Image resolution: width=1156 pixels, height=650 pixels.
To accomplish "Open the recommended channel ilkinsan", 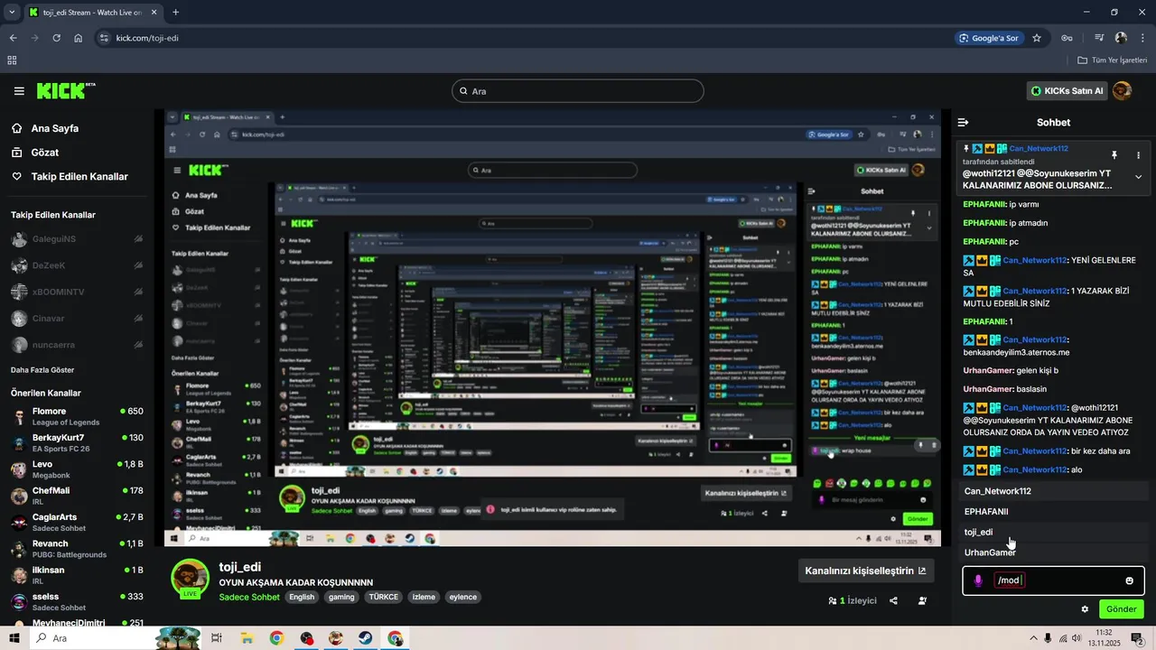I will point(77,575).
